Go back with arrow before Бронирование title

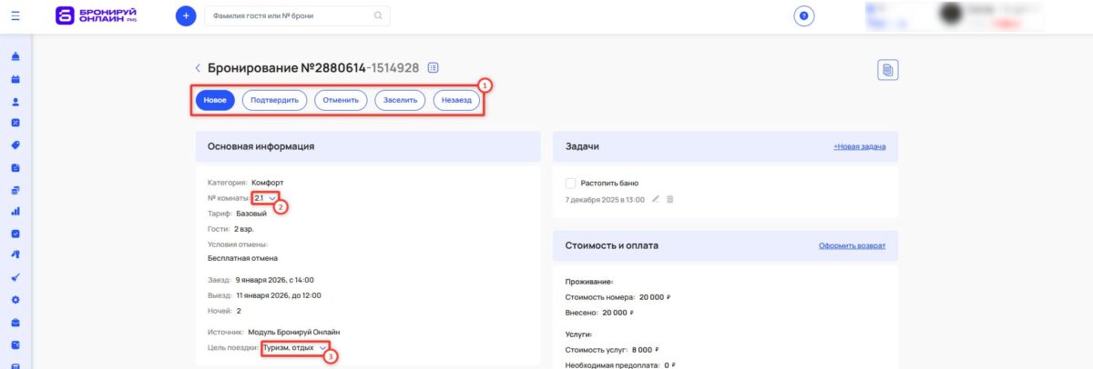point(198,68)
